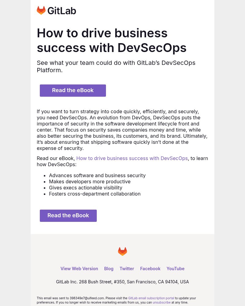Click the bullet about cross-department collaboration
The image size is (245, 306).
(95, 194)
